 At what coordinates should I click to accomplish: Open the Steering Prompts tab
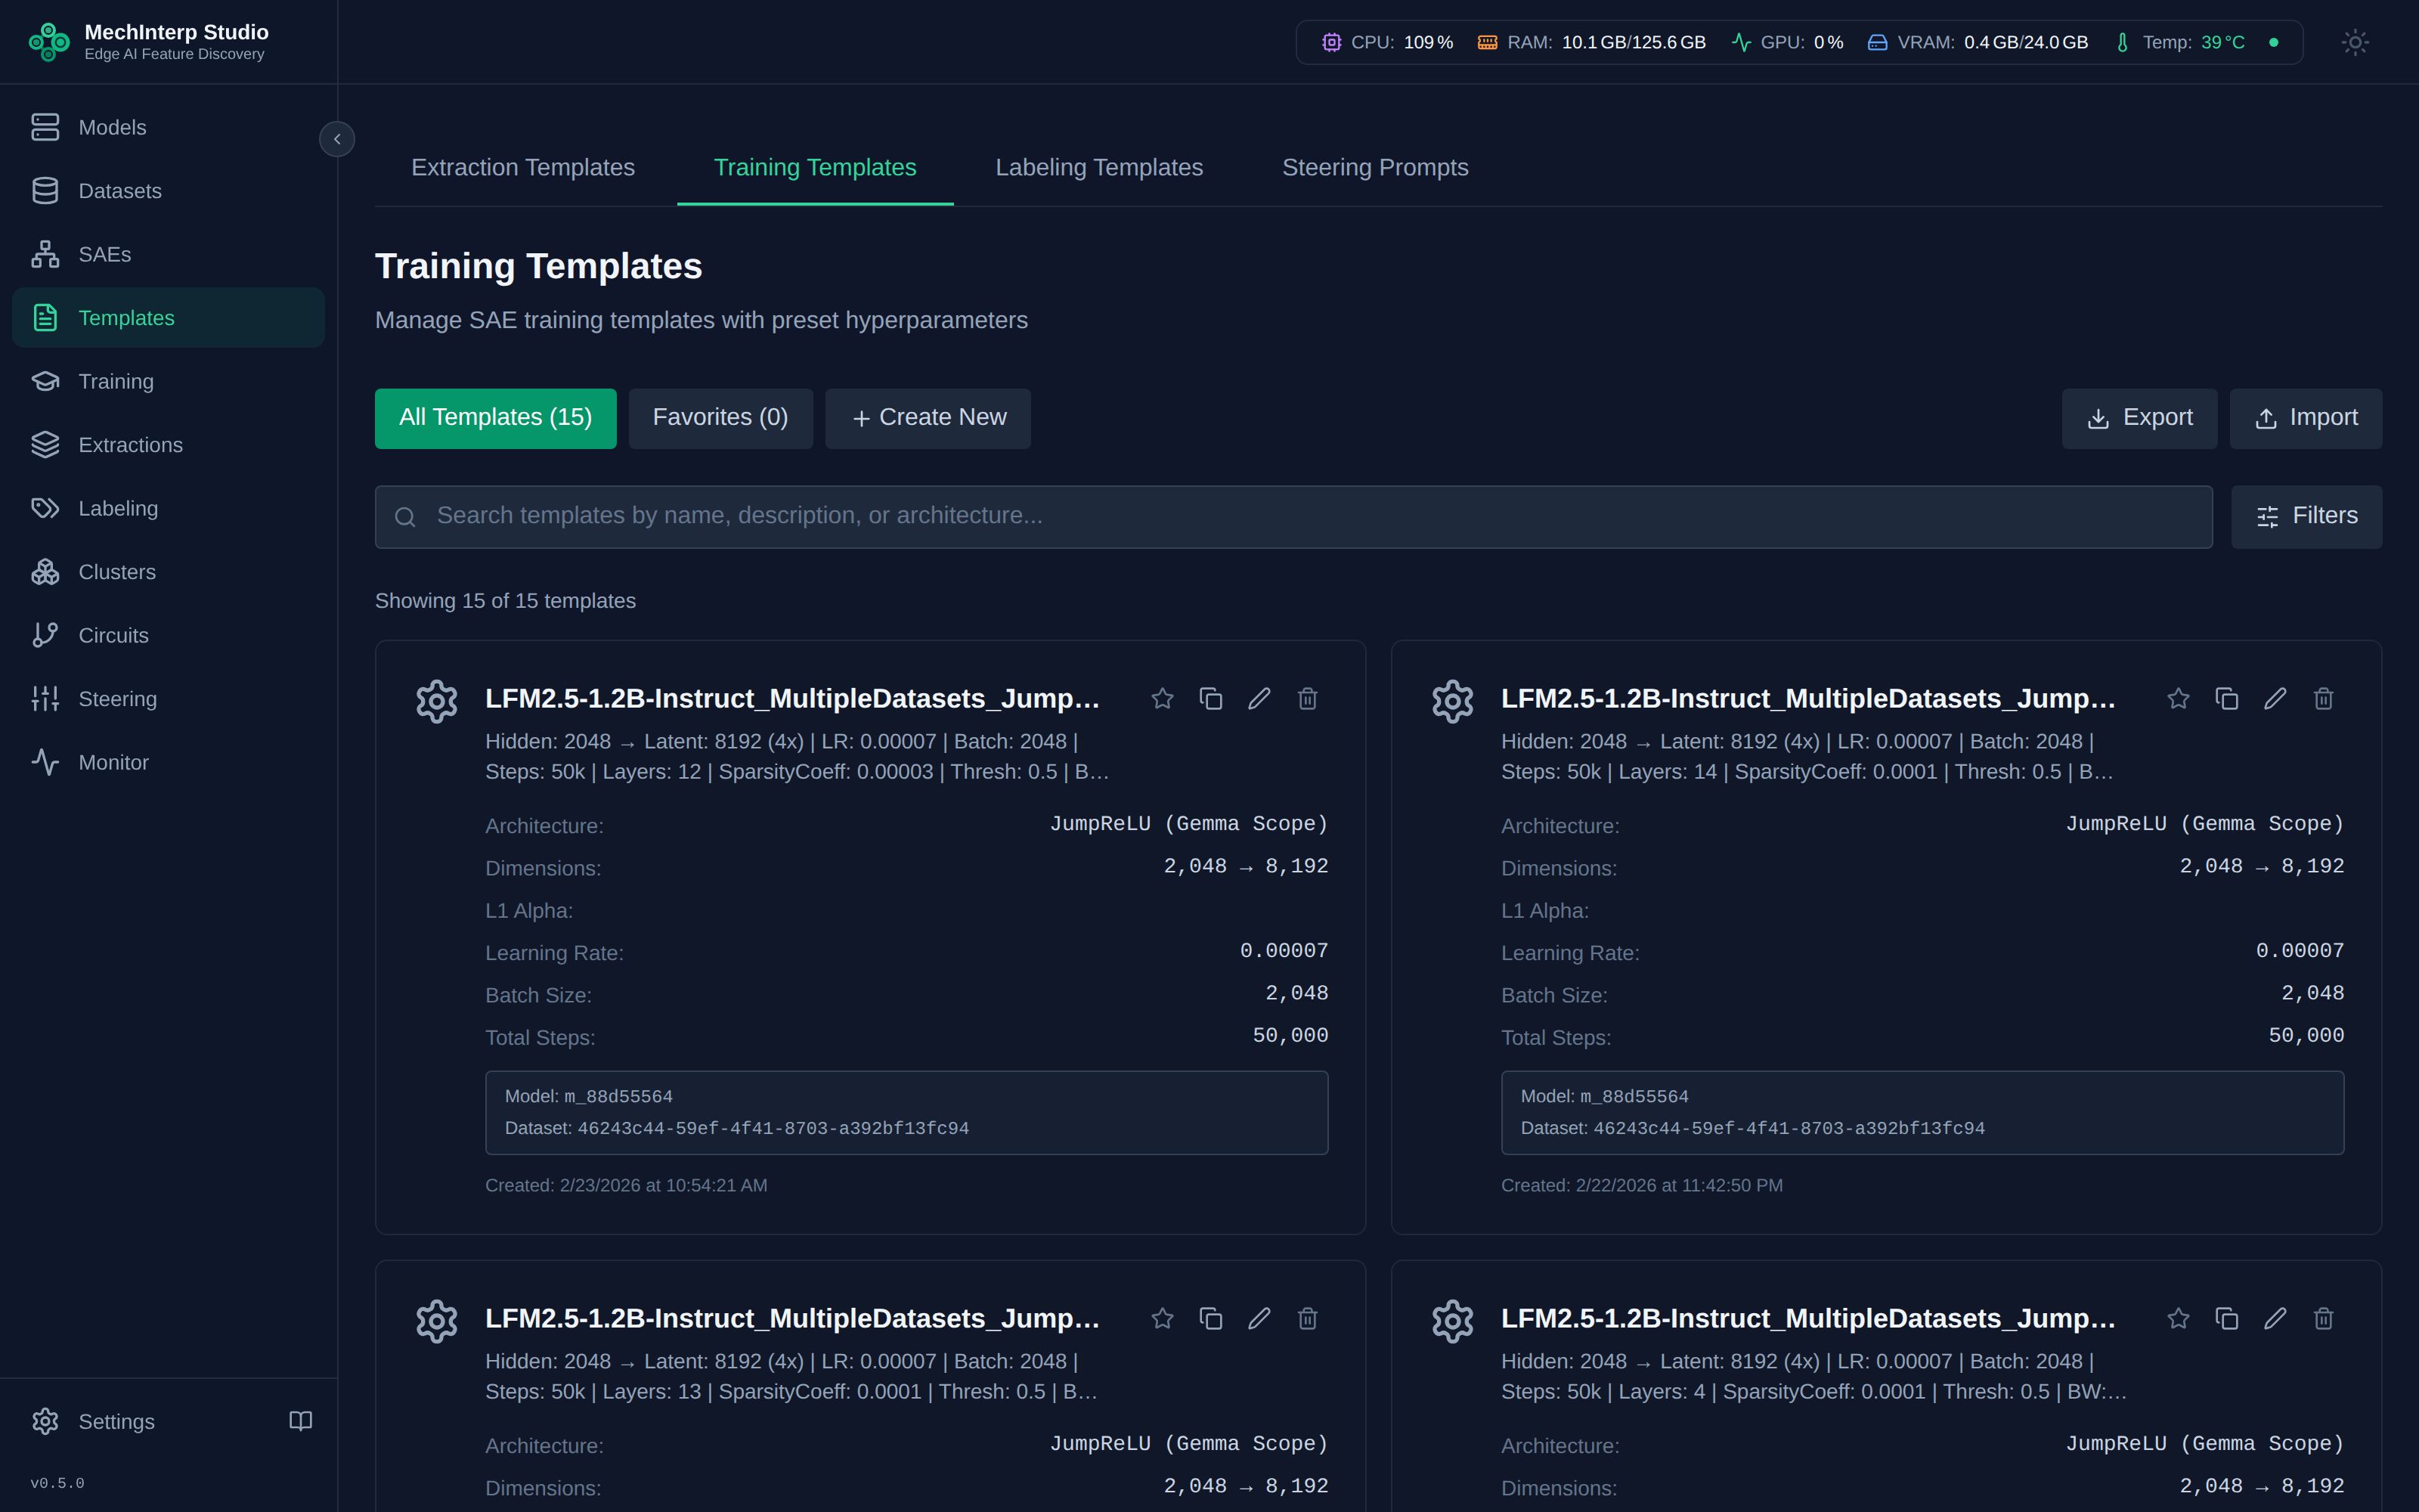tap(1374, 167)
